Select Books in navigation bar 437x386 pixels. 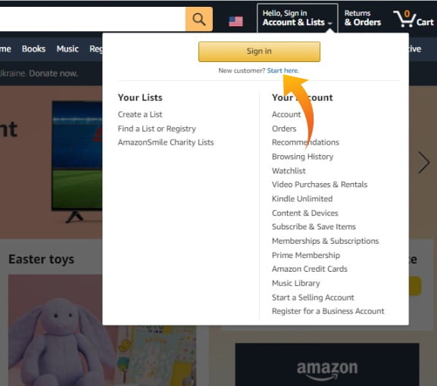coord(34,48)
